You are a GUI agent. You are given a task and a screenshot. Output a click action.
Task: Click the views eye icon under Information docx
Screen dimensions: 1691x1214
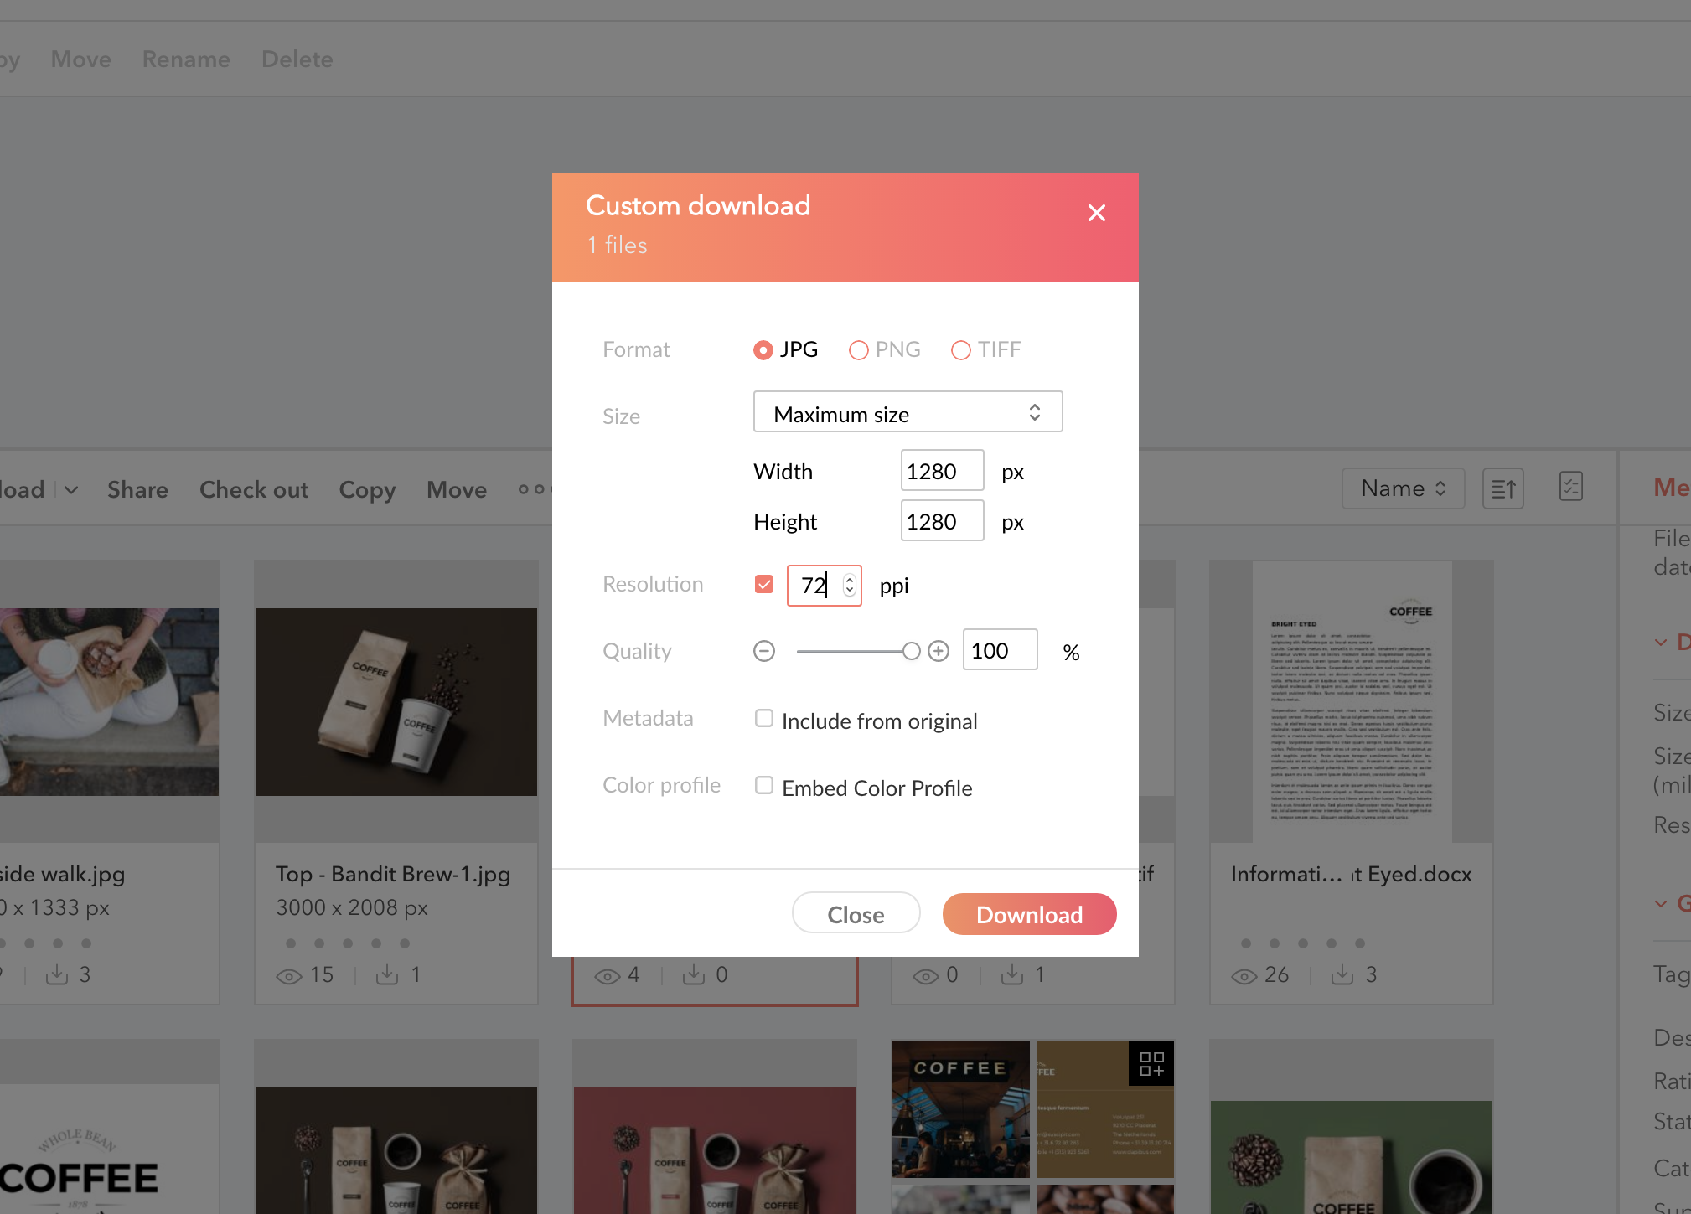1244,975
